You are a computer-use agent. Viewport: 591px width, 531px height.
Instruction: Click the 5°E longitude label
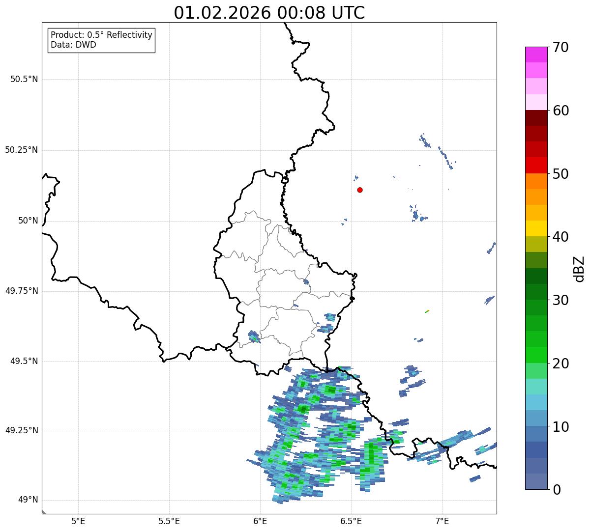pos(78,521)
